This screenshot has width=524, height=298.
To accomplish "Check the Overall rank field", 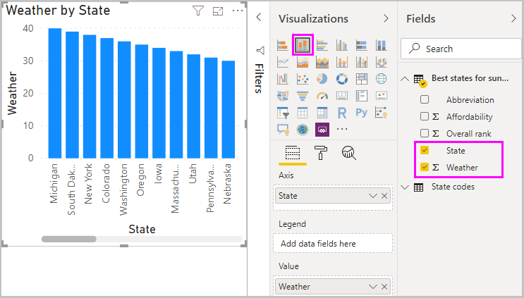I will [425, 133].
